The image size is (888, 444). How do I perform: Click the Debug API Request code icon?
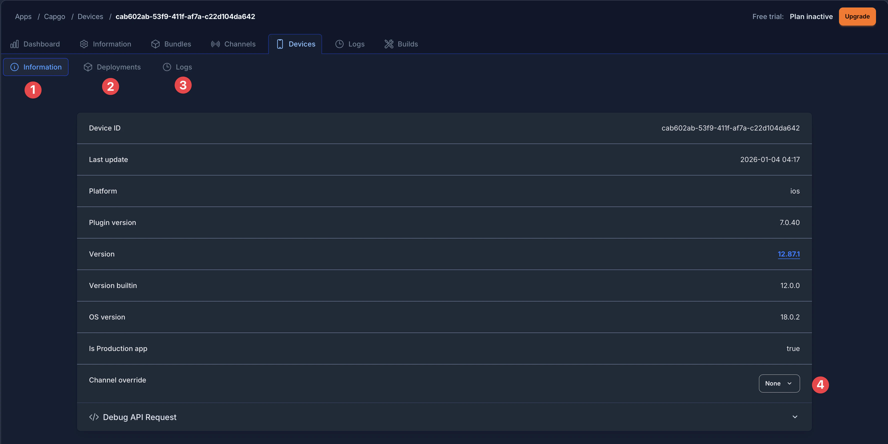tap(94, 417)
